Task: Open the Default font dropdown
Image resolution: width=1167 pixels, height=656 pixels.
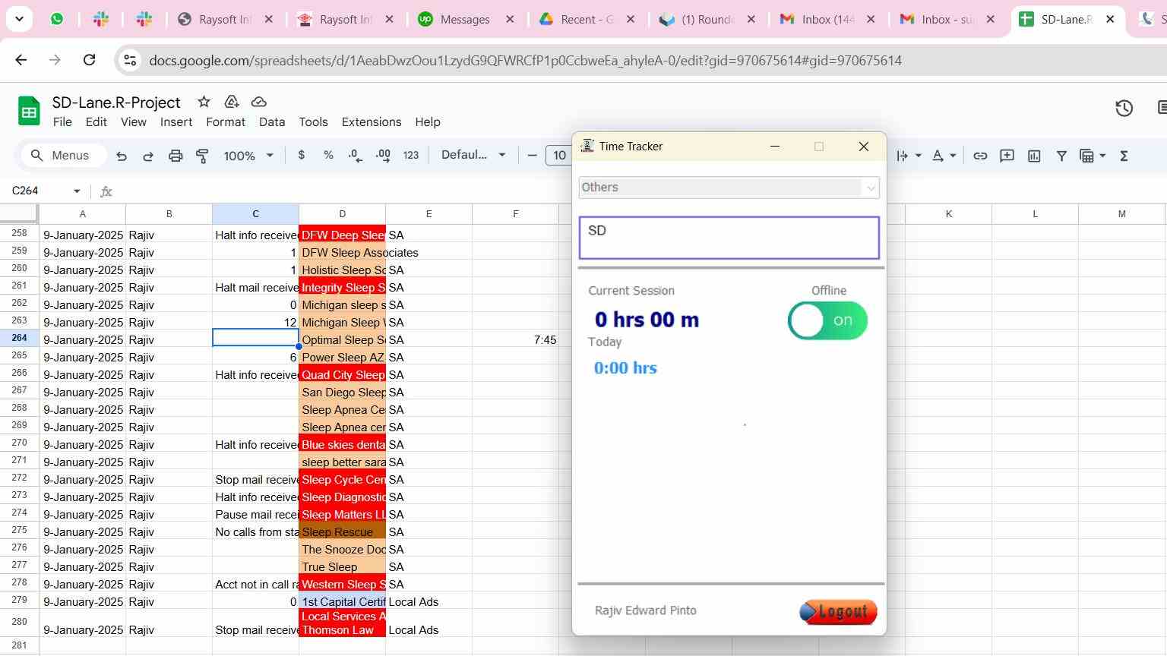Action: tap(473, 155)
